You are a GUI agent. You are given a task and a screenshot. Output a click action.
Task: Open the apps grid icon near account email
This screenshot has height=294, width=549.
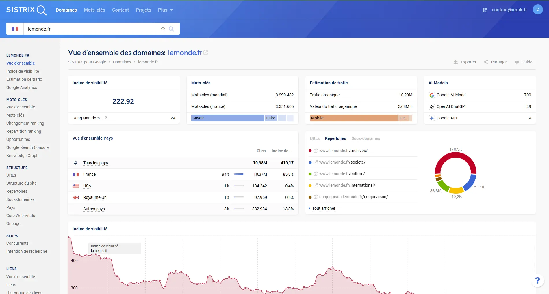[x=485, y=10]
